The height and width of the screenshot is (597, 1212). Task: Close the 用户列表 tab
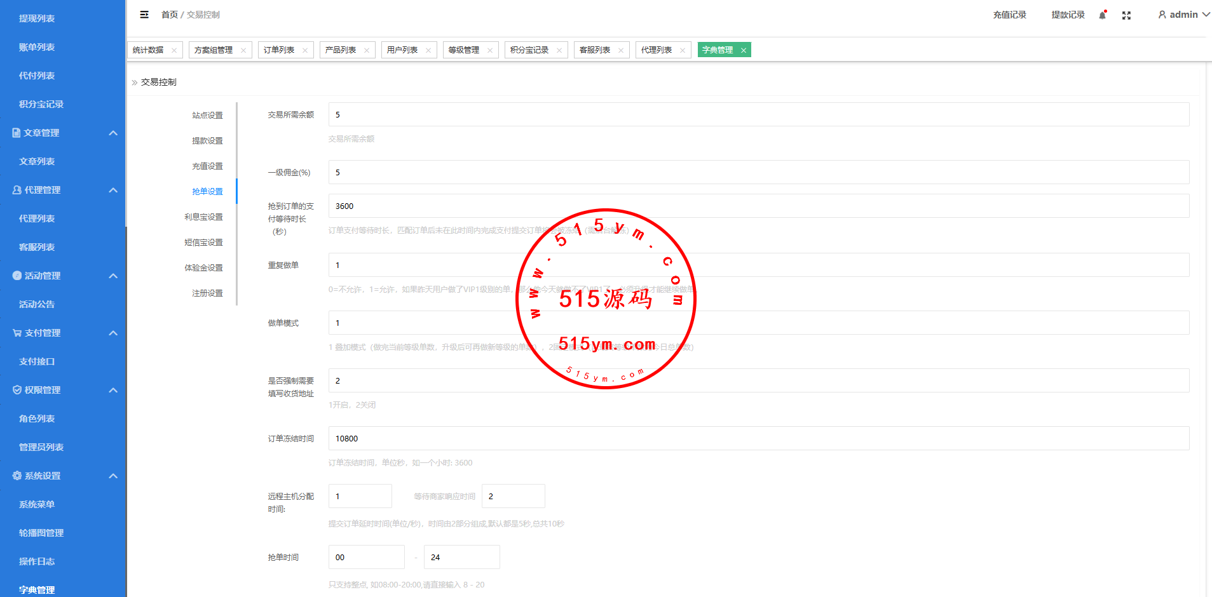pyautogui.click(x=428, y=50)
